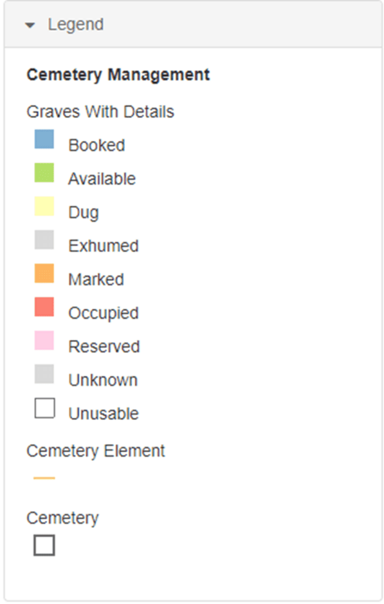Click the Occupied legend label
The image size is (384, 604).
pyautogui.click(x=104, y=313)
